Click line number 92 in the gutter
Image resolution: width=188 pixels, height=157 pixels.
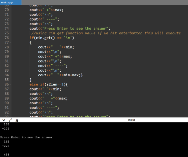7,112
